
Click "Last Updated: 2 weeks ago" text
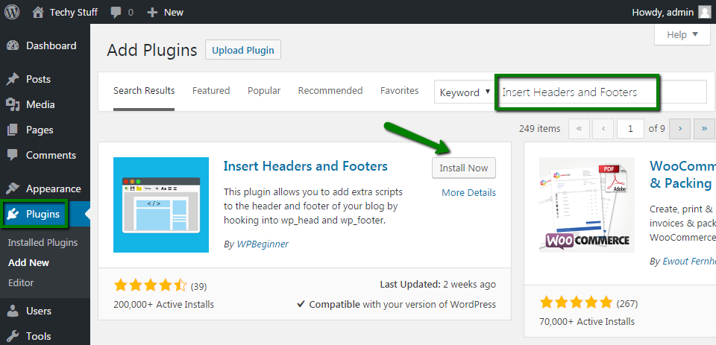[x=438, y=285]
